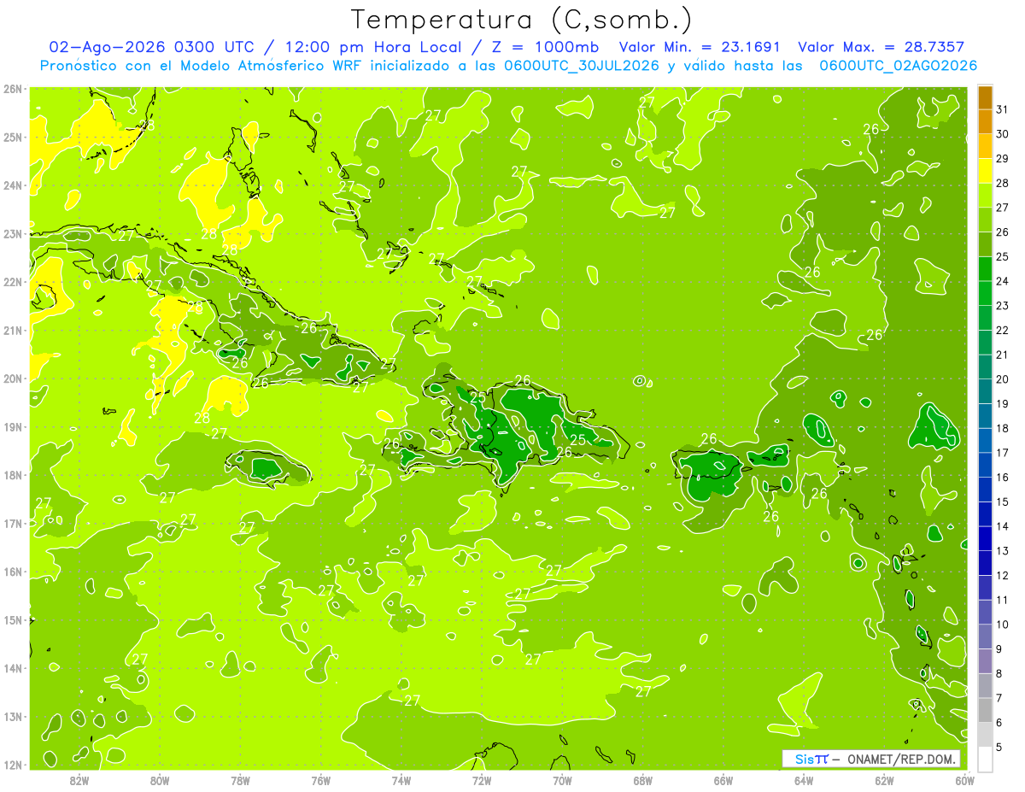Click the 80W longitude axis label

pos(160,780)
